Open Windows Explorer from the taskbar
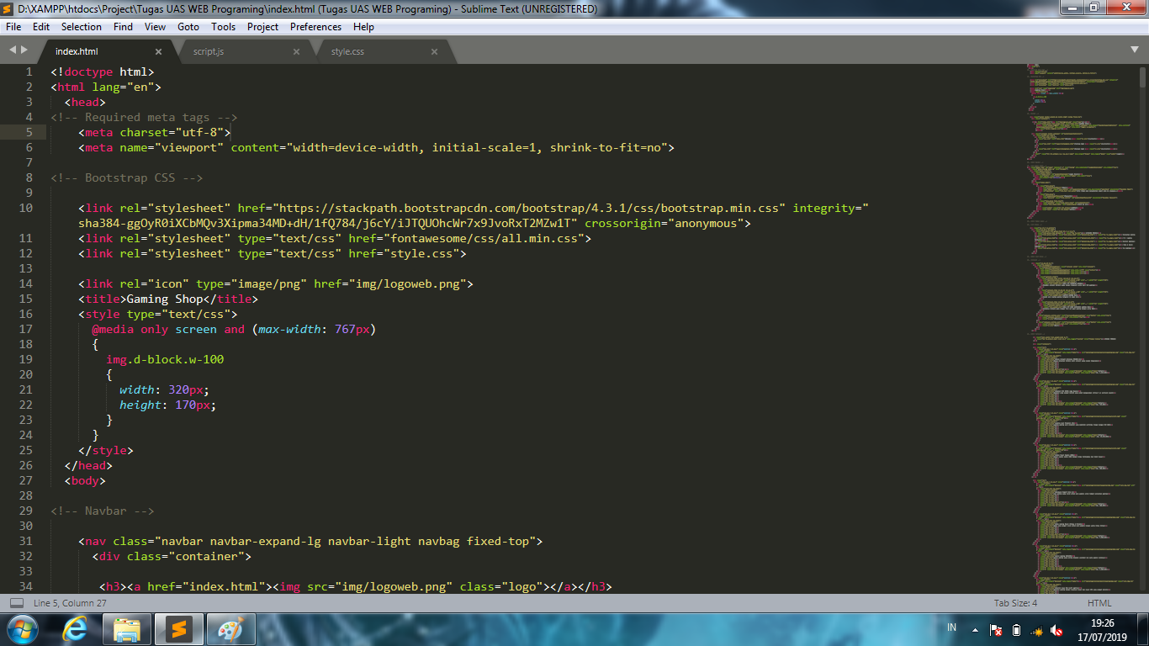 click(127, 628)
